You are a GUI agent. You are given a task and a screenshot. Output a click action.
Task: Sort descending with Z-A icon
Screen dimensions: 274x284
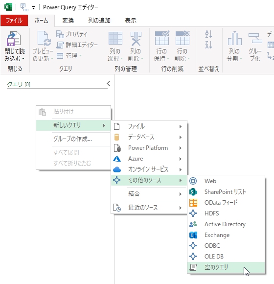pos(208,45)
